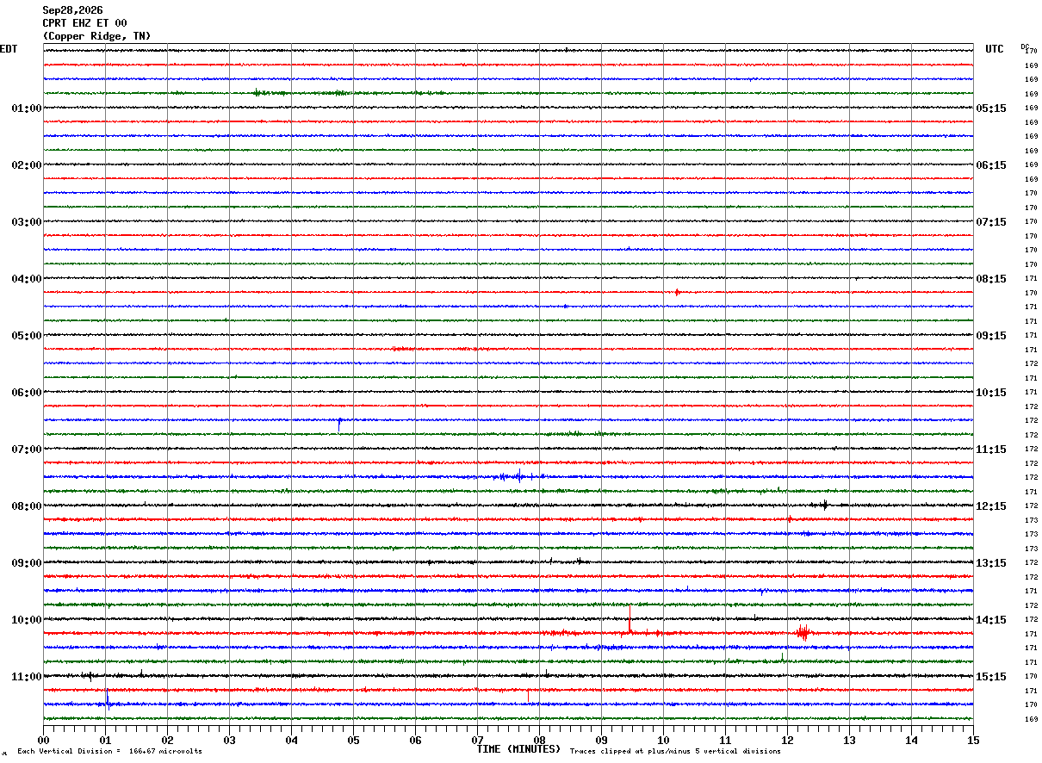Click the Sep28,2026 date header
1042x763 pixels.
pyautogui.click(x=72, y=10)
